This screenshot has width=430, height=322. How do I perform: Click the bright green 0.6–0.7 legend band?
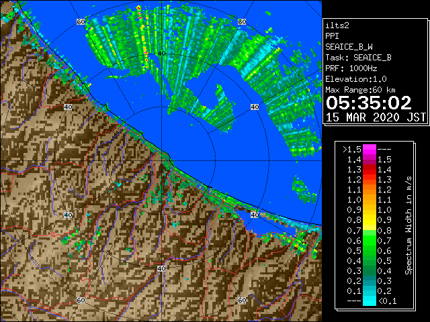pos(369,240)
